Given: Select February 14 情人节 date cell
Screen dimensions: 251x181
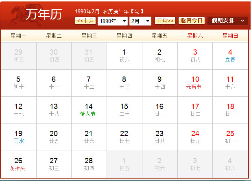Looking at the screenshot, I should [x=89, y=110].
